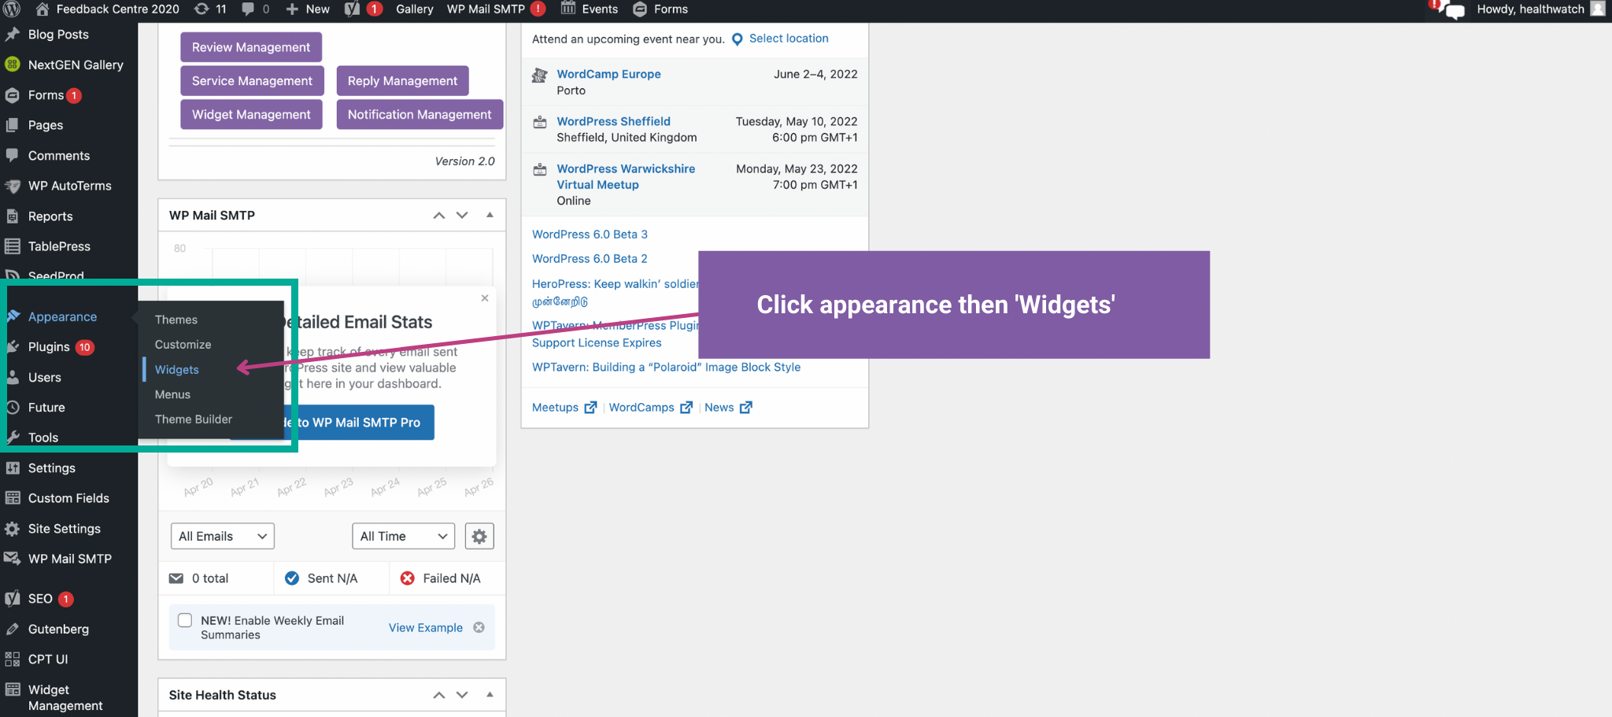Image resolution: width=1612 pixels, height=717 pixels.
Task: Open Themes in Appearance submenu
Action: tap(176, 320)
